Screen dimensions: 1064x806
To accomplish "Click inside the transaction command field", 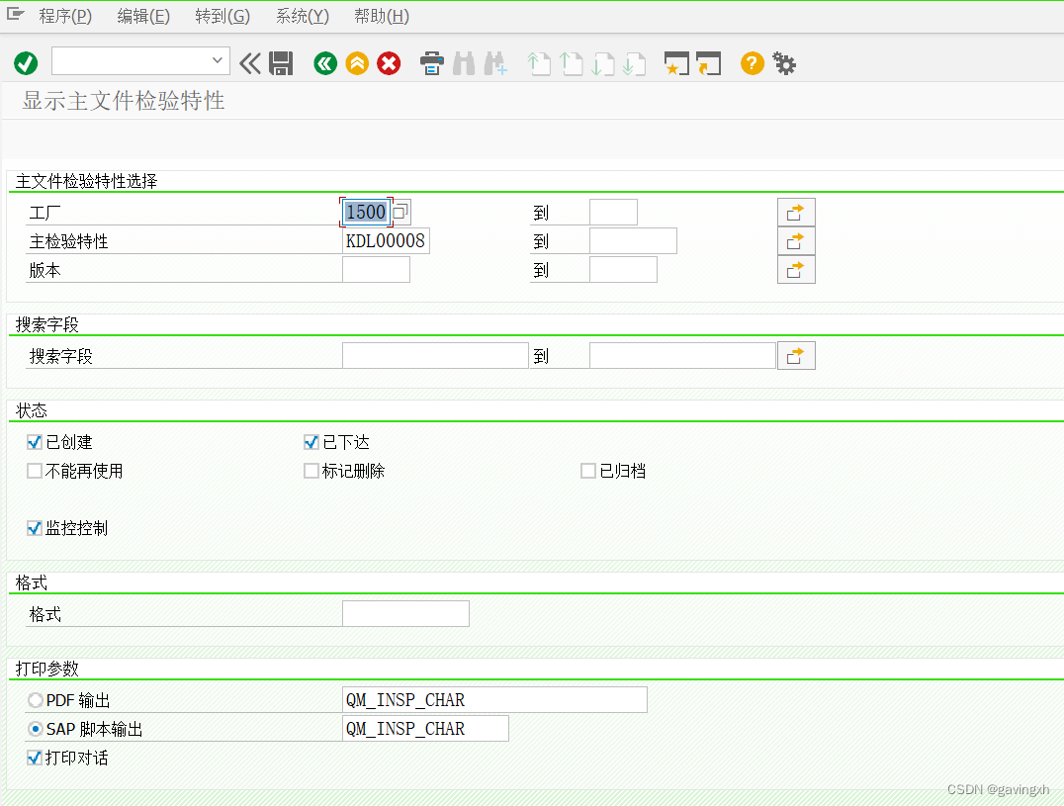I will pyautogui.click(x=131, y=60).
